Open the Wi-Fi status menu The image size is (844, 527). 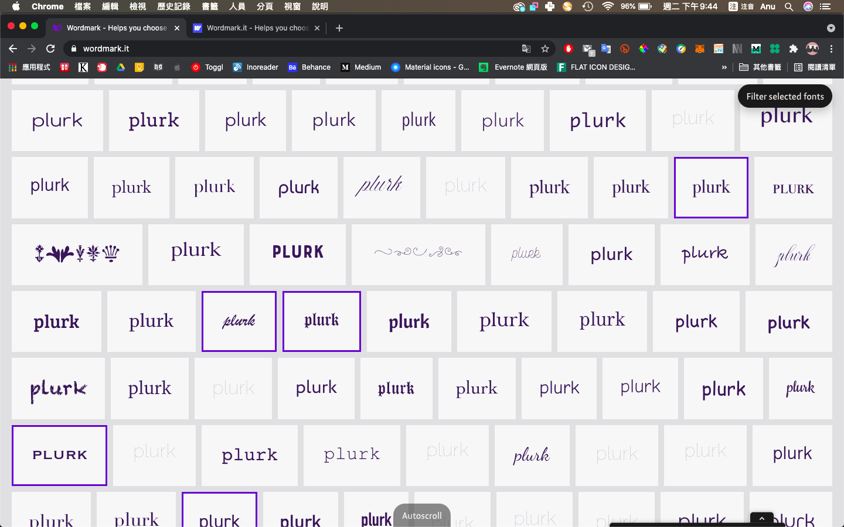tap(608, 6)
